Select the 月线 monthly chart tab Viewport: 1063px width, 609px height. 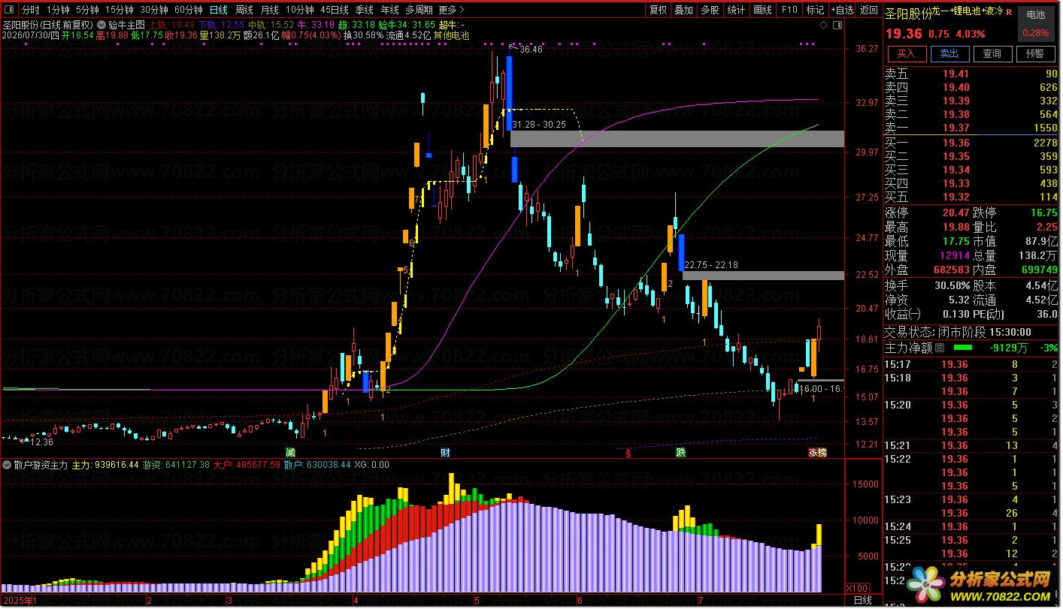269,10
